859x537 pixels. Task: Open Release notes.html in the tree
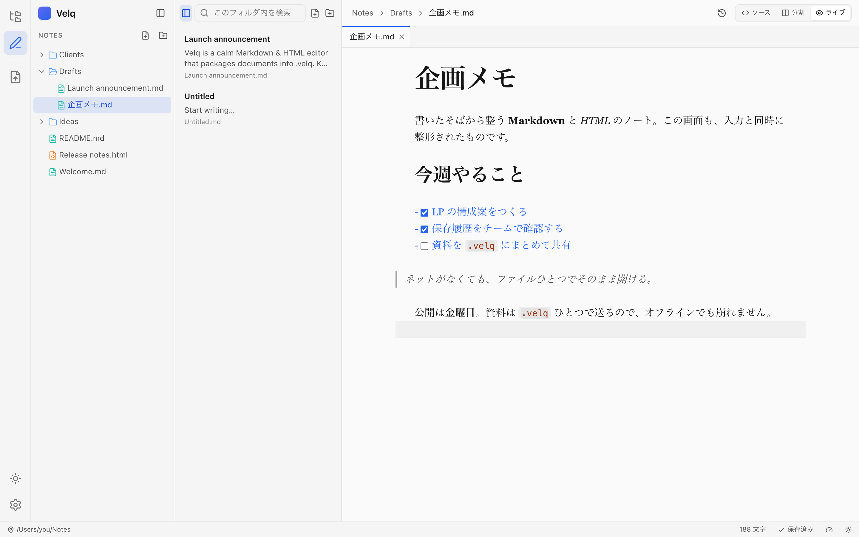click(102, 155)
